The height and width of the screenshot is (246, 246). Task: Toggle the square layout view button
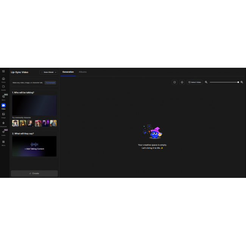tap(174, 82)
